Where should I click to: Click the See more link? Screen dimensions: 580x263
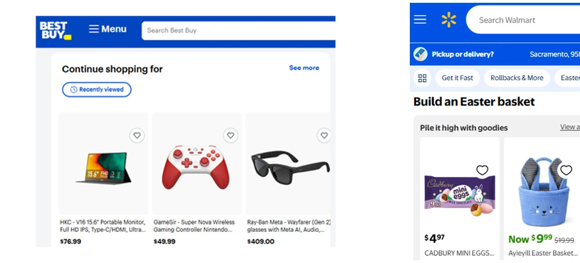pos(304,68)
